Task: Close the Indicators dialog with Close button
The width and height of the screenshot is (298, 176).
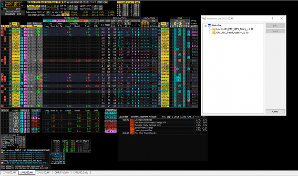Action: point(275,112)
